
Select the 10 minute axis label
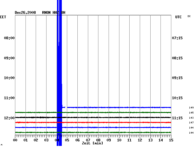point(119,140)
